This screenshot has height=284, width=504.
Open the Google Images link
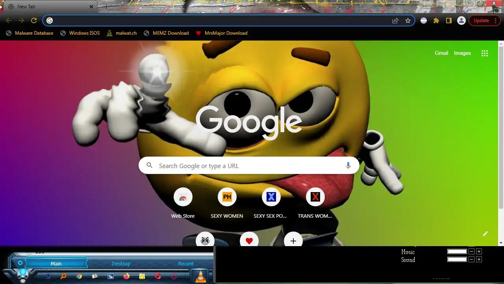[x=462, y=53]
